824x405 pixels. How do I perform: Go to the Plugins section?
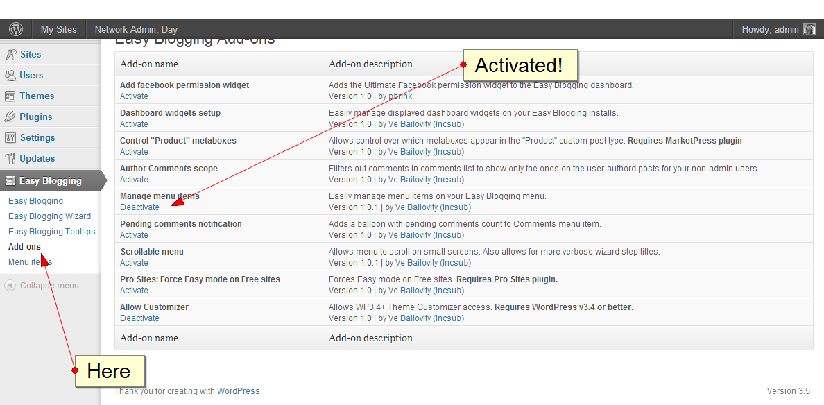tap(36, 117)
